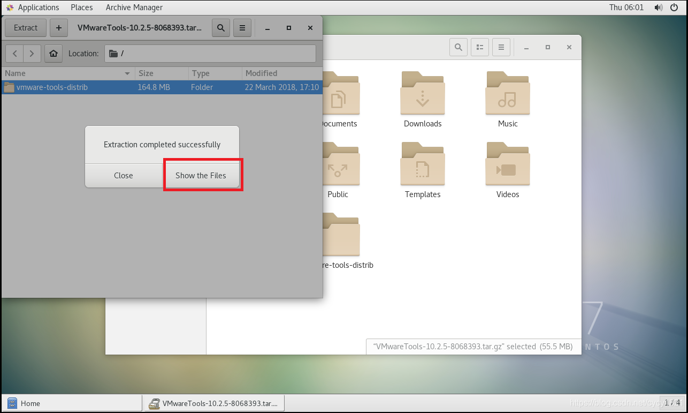The width and height of the screenshot is (688, 413).
Task: Close the Files window
Action: click(x=569, y=47)
